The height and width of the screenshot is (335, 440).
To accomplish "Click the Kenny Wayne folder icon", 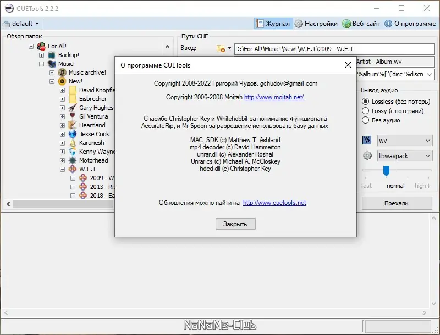I will coord(73,152).
